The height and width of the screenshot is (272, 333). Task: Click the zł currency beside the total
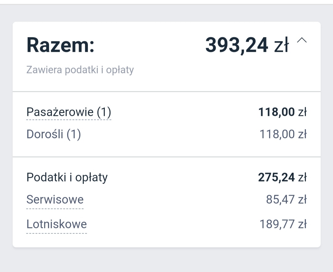pos(282,45)
